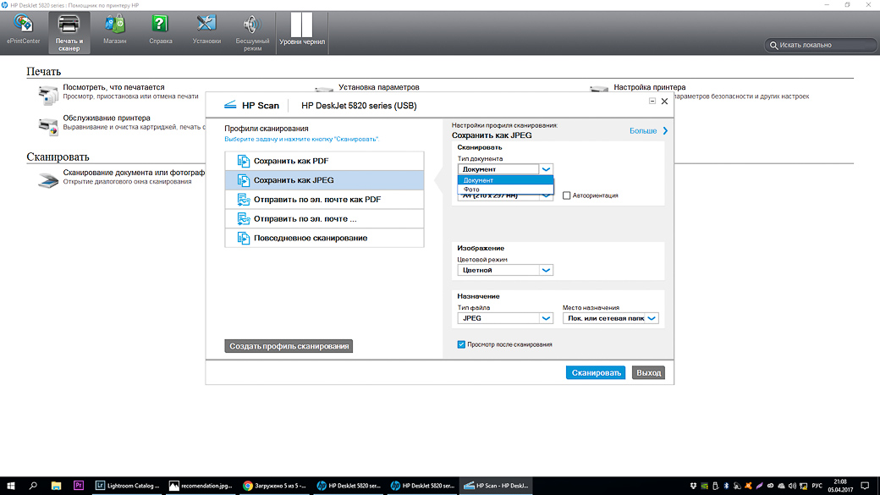880x495 pixels.
Task: Collapse the Тип документа dropdown
Action: pos(546,169)
